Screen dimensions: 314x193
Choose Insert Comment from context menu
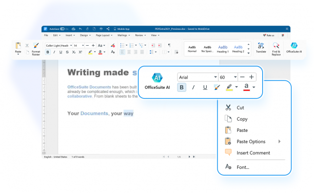click(x=254, y=153)
